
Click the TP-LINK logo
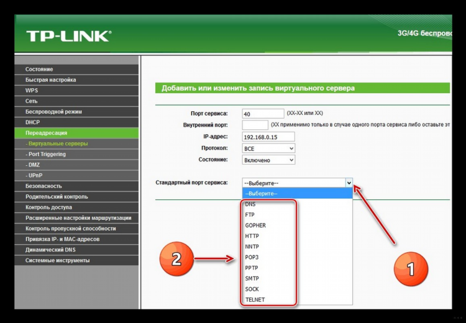click(x=68, y=36)
